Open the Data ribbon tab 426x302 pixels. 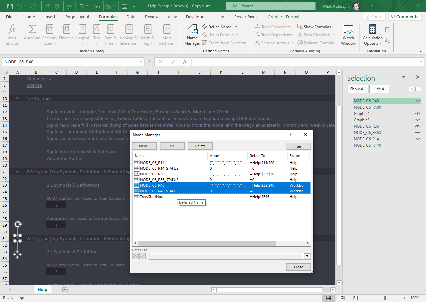pos(131,17)
